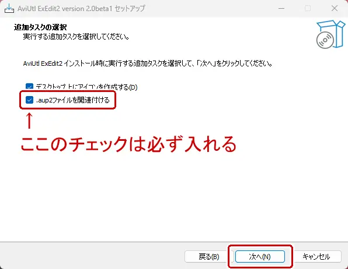The image size is (348, 269).
Task: Go back with the 戻る(B) button
Action: click(x=209, y=257)
